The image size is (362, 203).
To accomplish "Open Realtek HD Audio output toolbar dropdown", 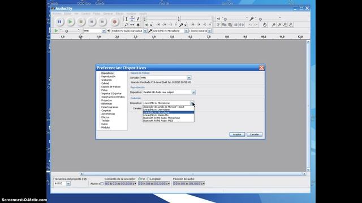I will [145, 31].
